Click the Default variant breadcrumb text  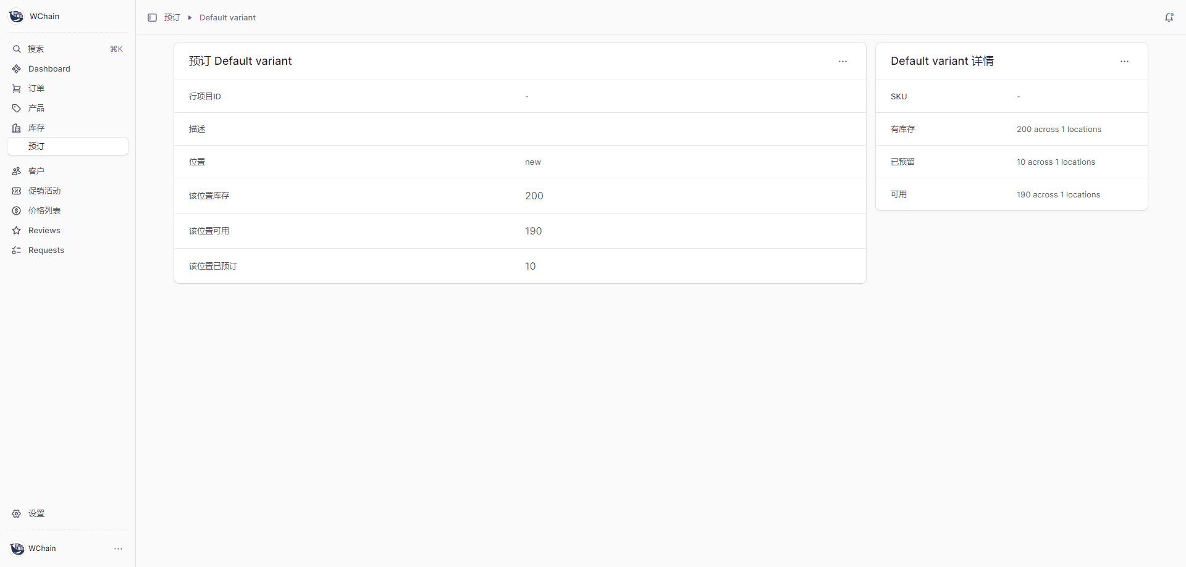pyautogui.click(x=227, y=18)
